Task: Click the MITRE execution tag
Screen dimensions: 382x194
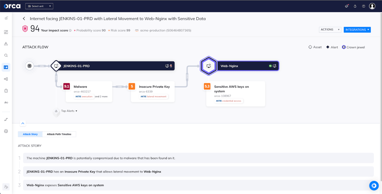Action: (84, 96)
